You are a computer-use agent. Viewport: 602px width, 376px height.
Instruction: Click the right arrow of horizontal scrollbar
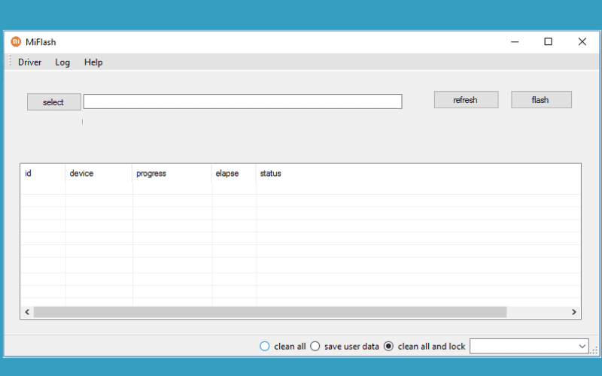point(573,312)
